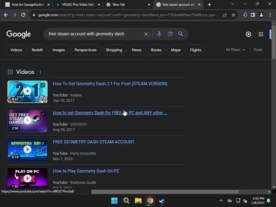Close the VEGAS Pro tab
This screenshot has width=276, height=207.
99,5
